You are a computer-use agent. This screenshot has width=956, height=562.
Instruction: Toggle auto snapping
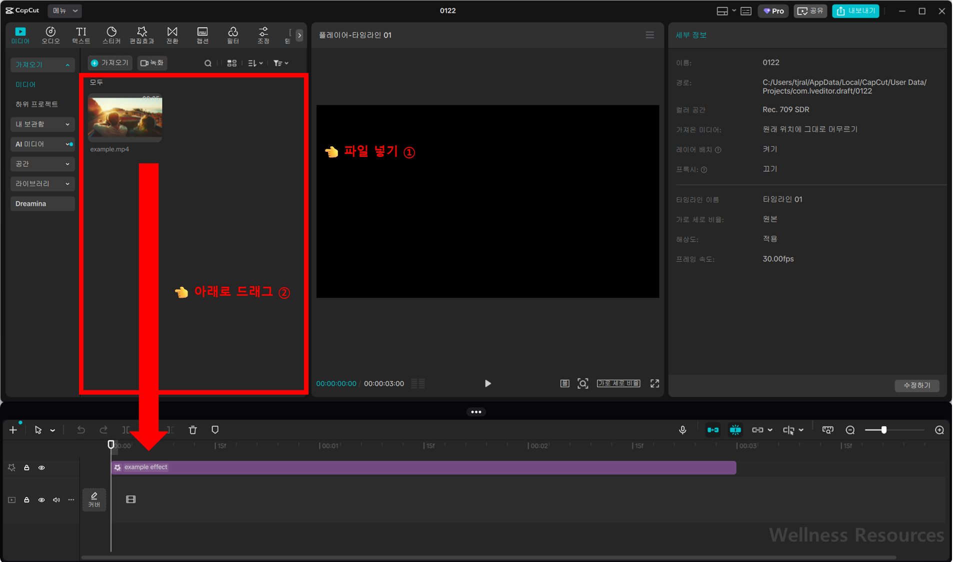pyautogui.click(x=735, y=430)
